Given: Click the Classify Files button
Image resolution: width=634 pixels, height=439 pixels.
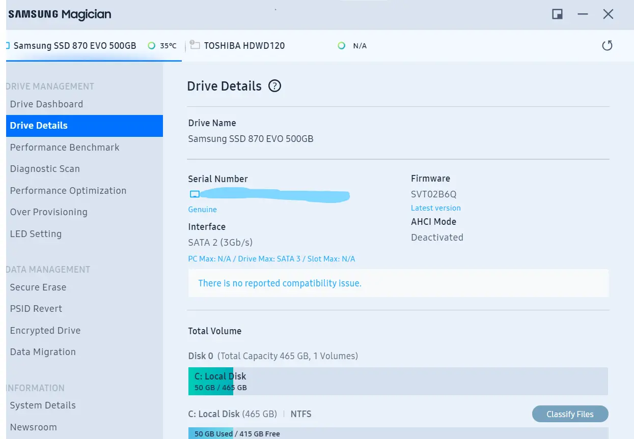Looking at the screenshot, I should [570, 414].
